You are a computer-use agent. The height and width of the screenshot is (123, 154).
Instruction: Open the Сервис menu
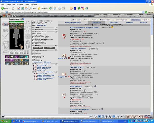point(27,5)
